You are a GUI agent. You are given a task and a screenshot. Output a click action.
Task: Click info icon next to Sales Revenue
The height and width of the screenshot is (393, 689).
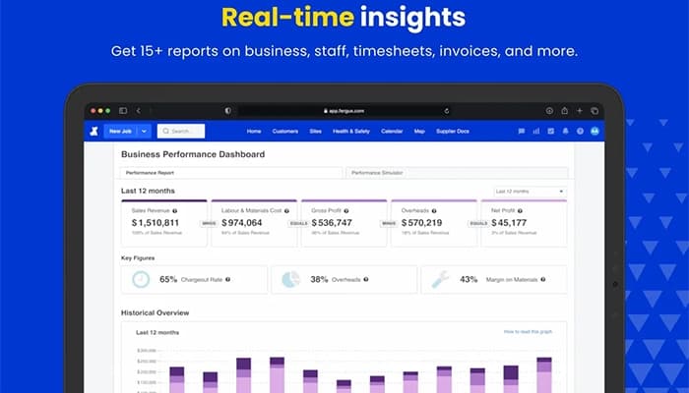[174, 211]
